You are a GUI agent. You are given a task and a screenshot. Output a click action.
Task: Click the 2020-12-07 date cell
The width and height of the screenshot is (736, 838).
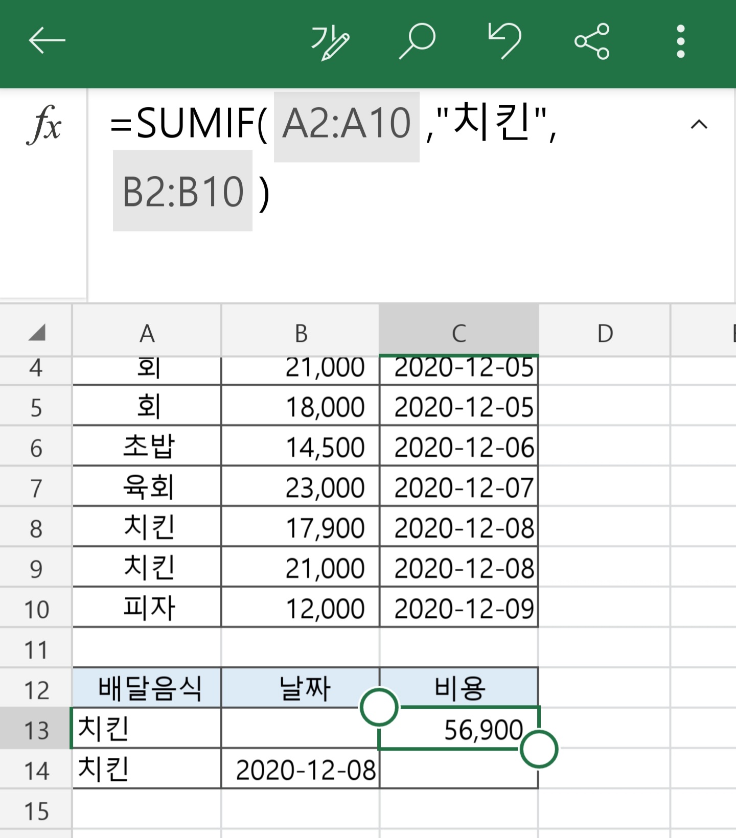[x=459, y=486]
